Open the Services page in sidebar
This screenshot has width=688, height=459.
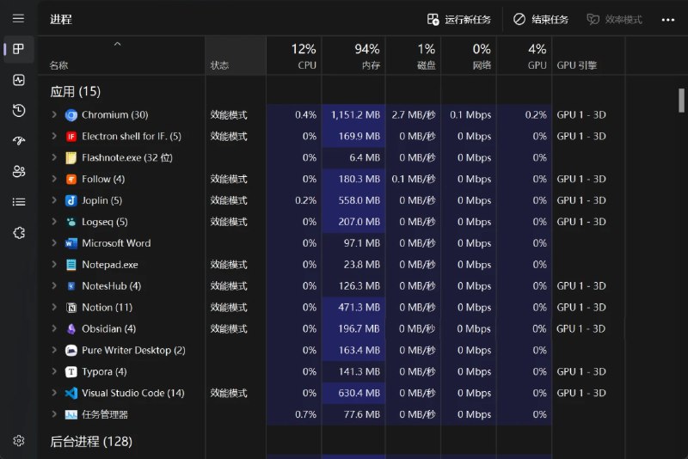18,232
